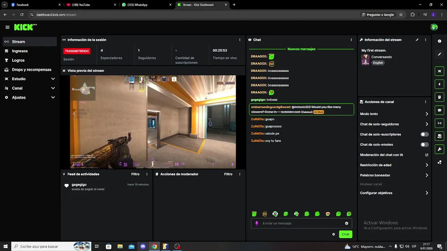Toggle the wrench stream info widget icon

[440, 149]
